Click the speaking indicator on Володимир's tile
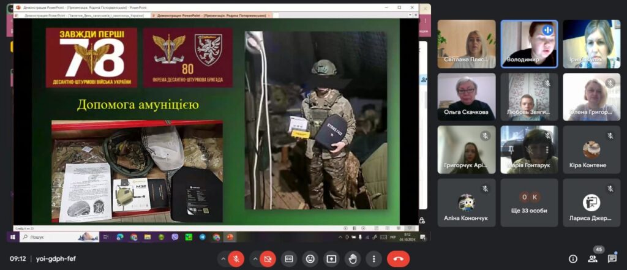This screenshot has height=270, width=627. tap(547, 30)
